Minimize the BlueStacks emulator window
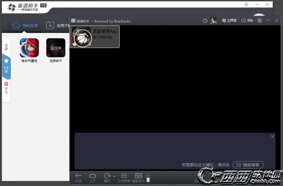This screenshot has width=283, height=186. tap(268, 20)
